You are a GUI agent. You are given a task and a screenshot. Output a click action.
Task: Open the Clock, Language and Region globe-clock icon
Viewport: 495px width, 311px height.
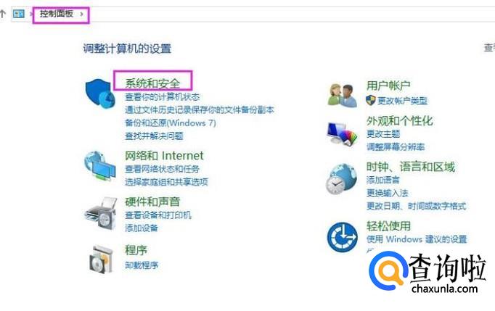click(342, 179)
